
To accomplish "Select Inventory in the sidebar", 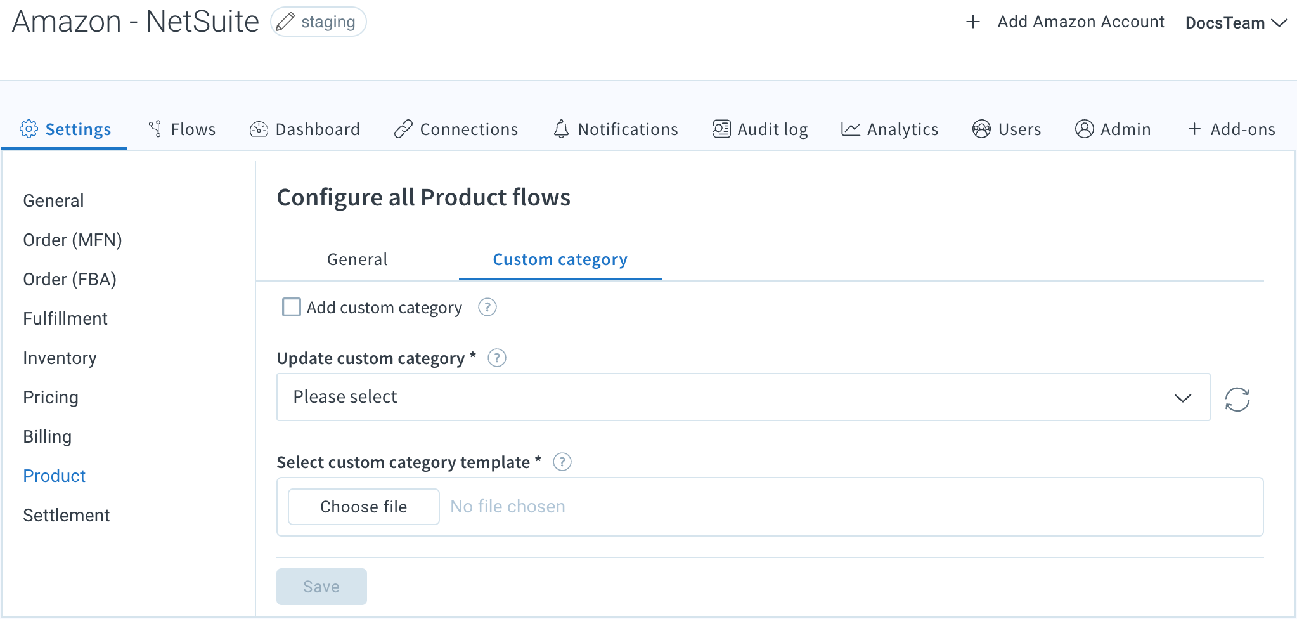I will pyautogui.click(x=60, y=358).
